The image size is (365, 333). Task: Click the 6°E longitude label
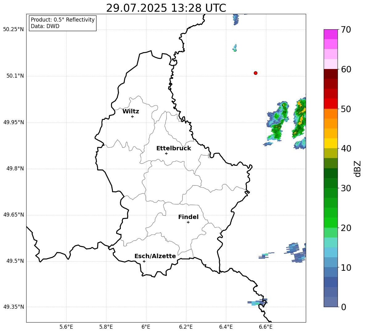click(146, 327)
